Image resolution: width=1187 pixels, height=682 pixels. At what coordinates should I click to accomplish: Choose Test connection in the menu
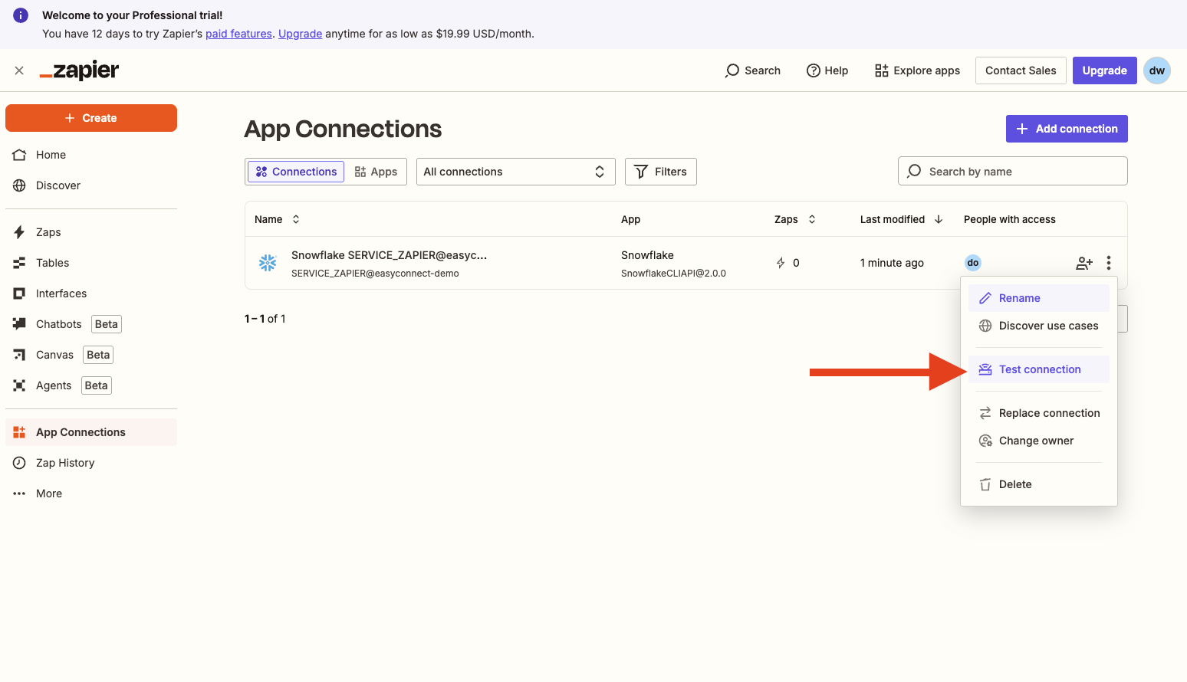pos(1039,369)
